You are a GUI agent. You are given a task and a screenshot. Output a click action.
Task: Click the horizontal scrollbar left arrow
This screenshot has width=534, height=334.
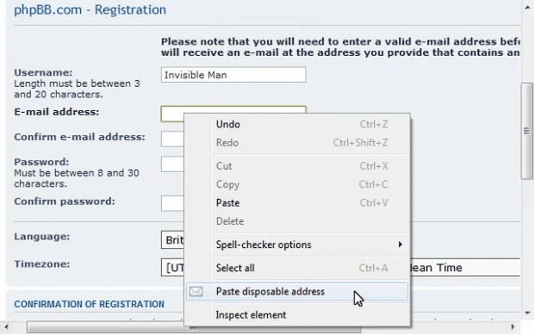[6, 327]
